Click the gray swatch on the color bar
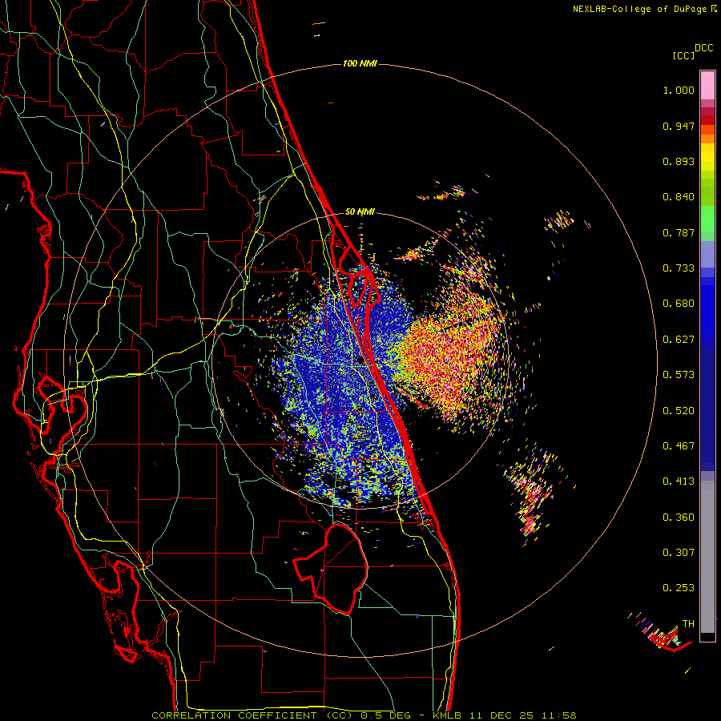Image resolution: width=721 pixels, height=721 pixels. tap(707, 557)
